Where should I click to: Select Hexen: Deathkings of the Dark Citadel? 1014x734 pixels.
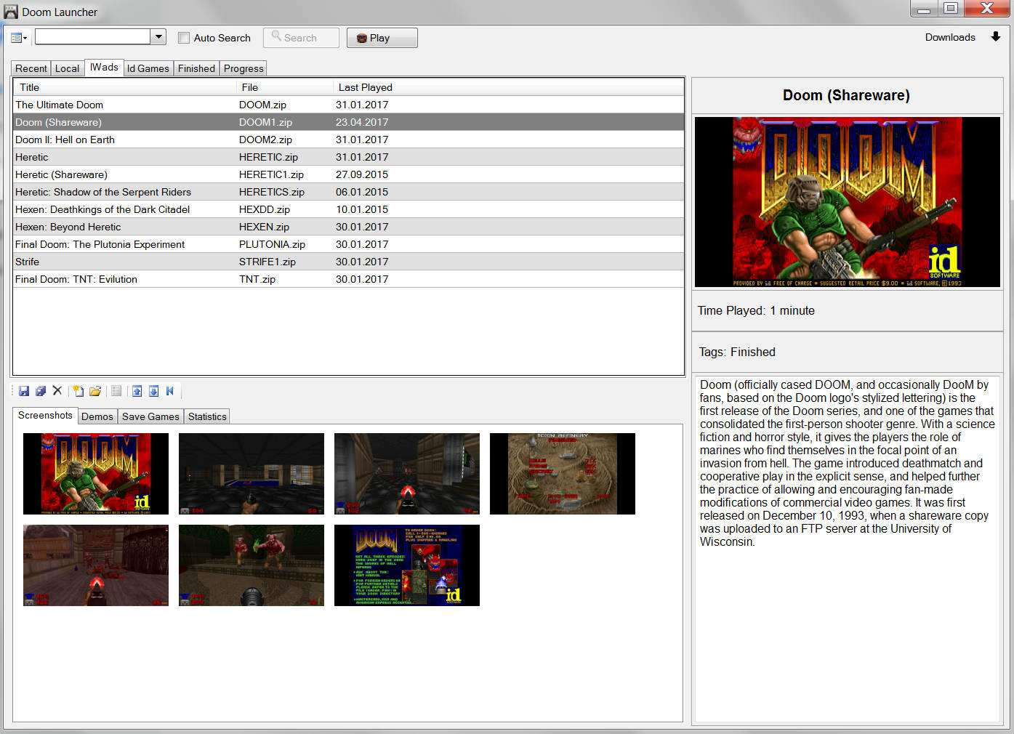pyautogui.click(x=349, y=209)
